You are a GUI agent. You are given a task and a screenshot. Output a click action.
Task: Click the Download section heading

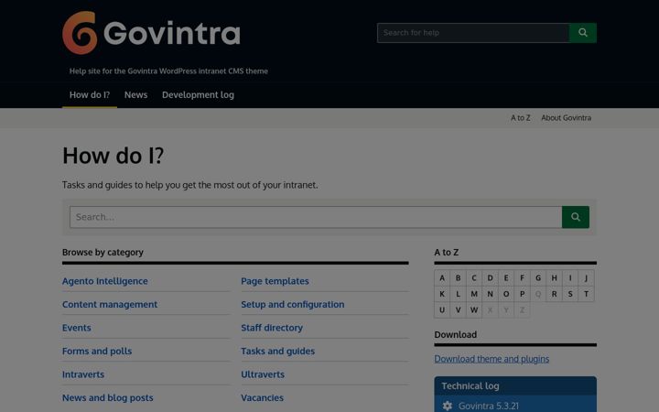click(x=456, y=335)
